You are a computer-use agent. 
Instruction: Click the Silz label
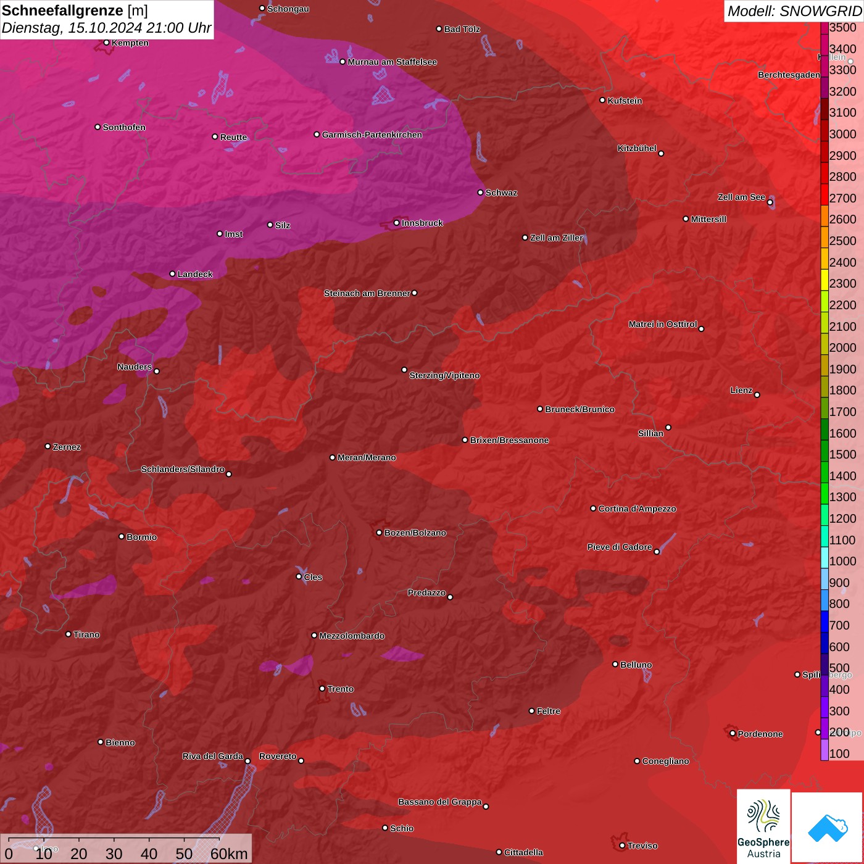283,225
